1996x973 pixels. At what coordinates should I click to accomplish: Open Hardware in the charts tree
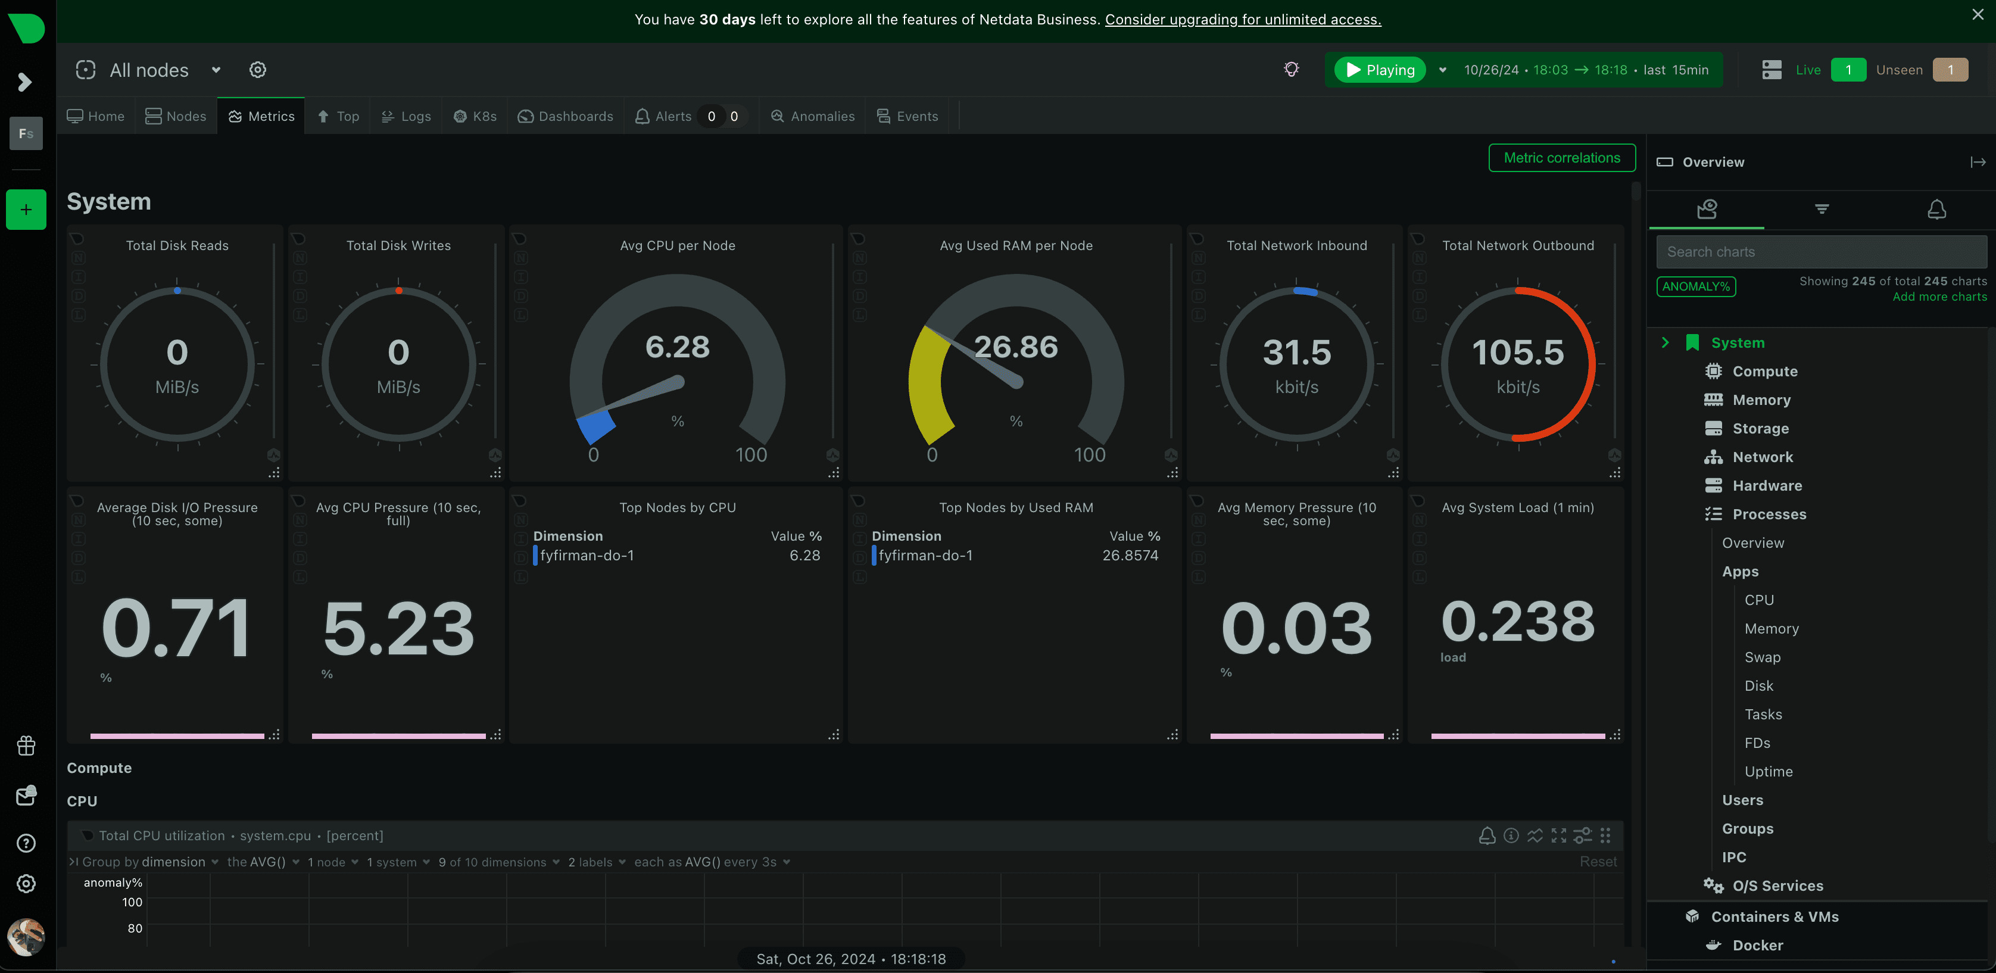point(1767,486)
